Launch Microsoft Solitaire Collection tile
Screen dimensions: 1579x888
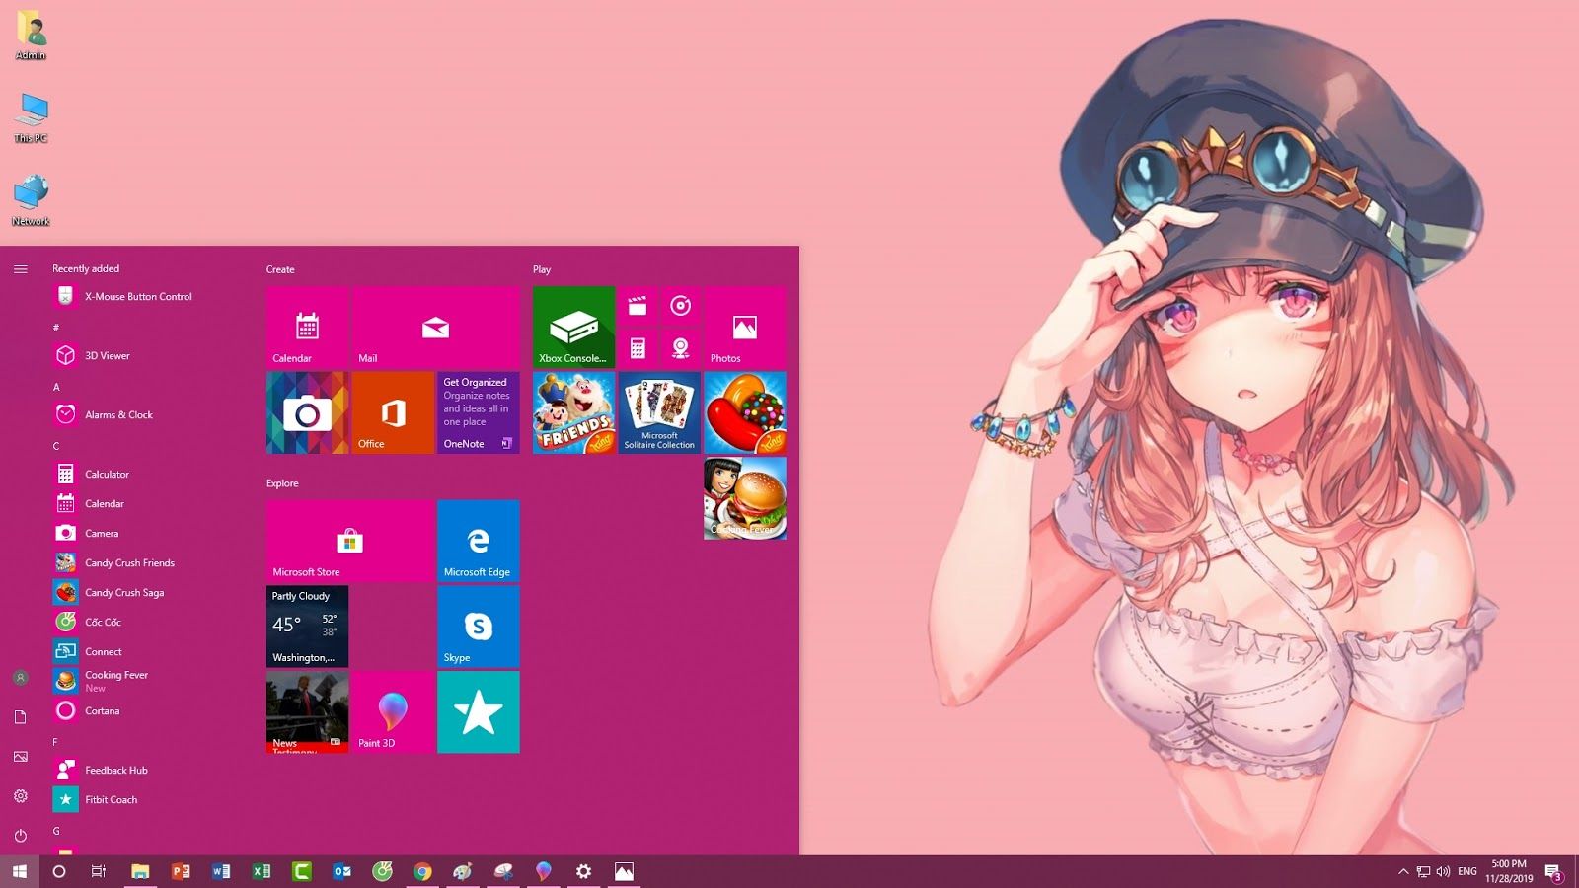click(659, 412)
